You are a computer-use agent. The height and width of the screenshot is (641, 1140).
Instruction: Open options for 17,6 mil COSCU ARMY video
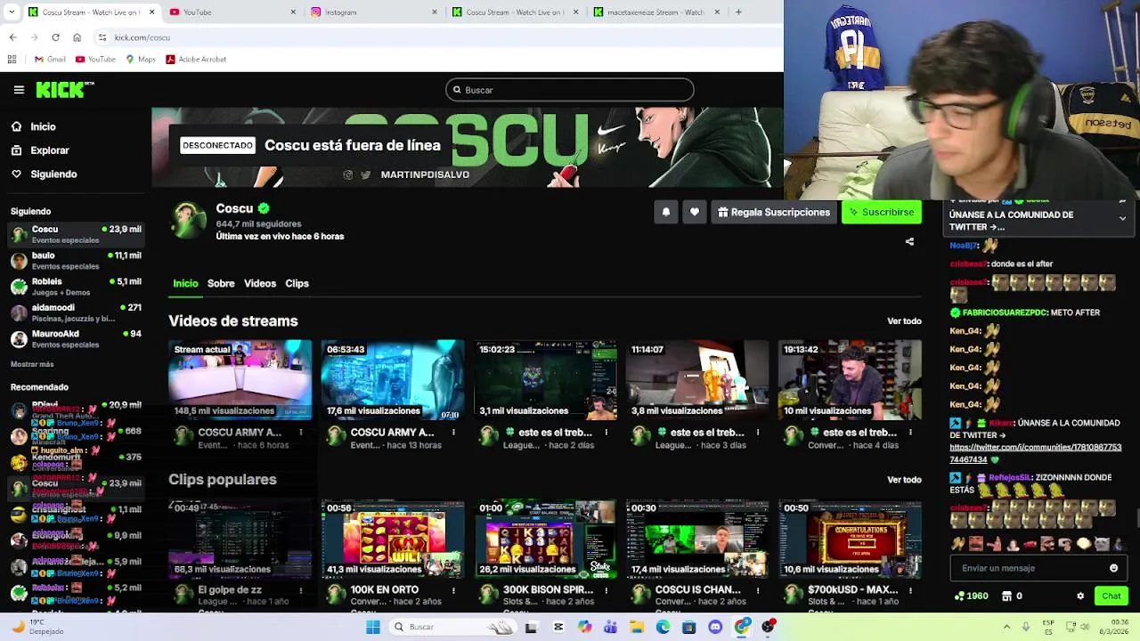click(x=453, y=433)
